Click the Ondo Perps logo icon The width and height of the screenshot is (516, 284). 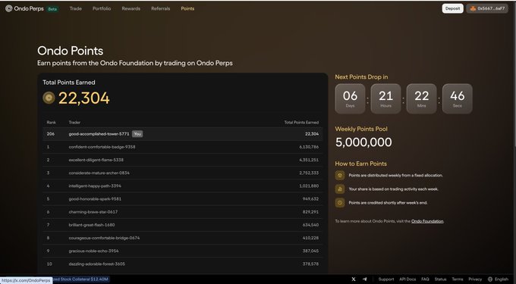(x=9, y=8)
